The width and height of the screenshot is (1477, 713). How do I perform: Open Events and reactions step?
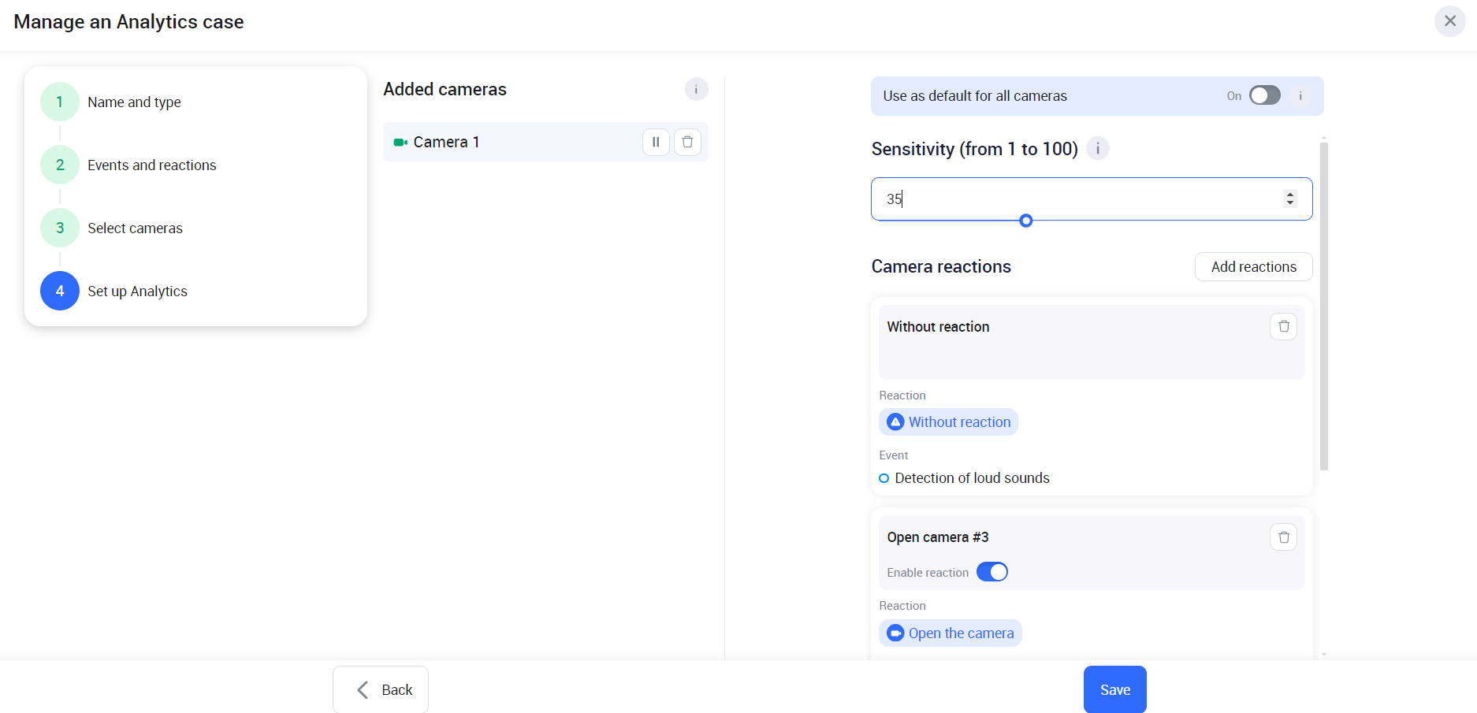tap(151, 165)
